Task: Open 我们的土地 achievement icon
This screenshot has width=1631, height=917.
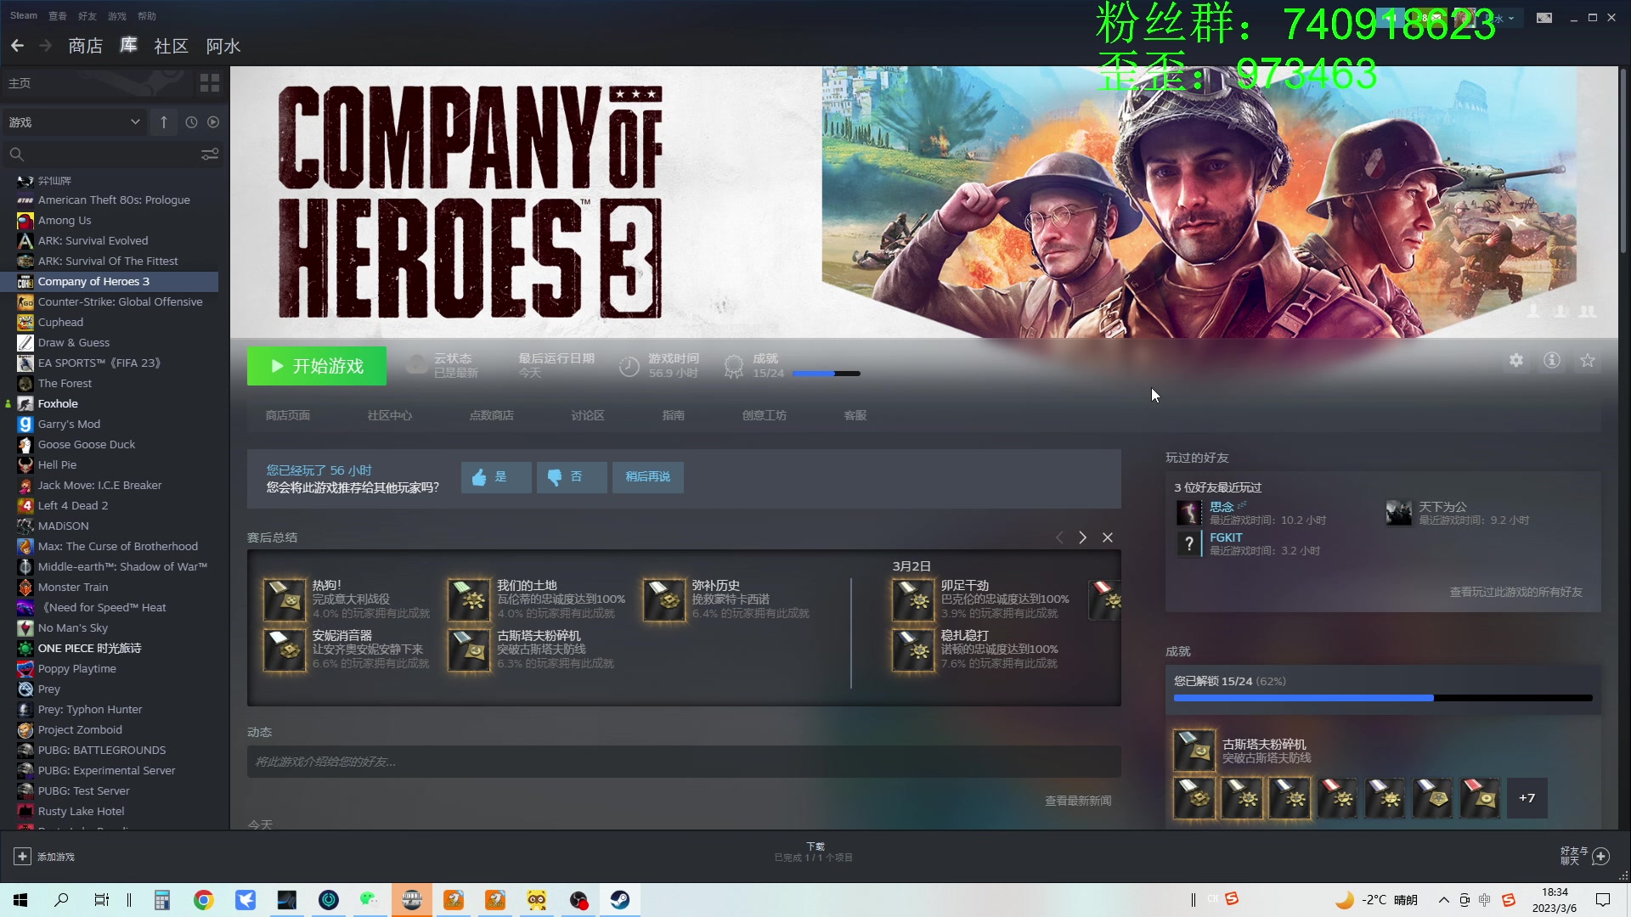Action: (469, 600)
